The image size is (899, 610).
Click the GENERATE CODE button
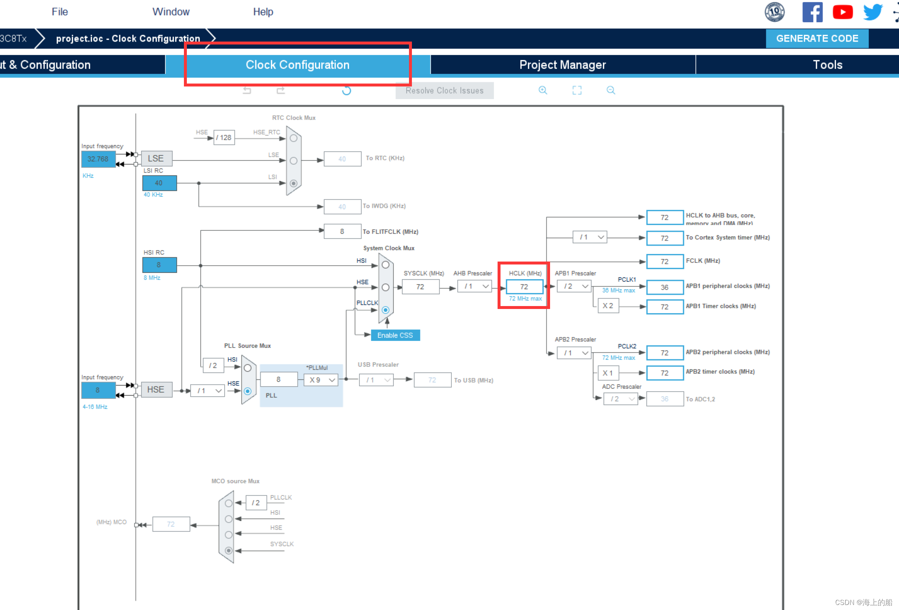click(x=817, y=39)
